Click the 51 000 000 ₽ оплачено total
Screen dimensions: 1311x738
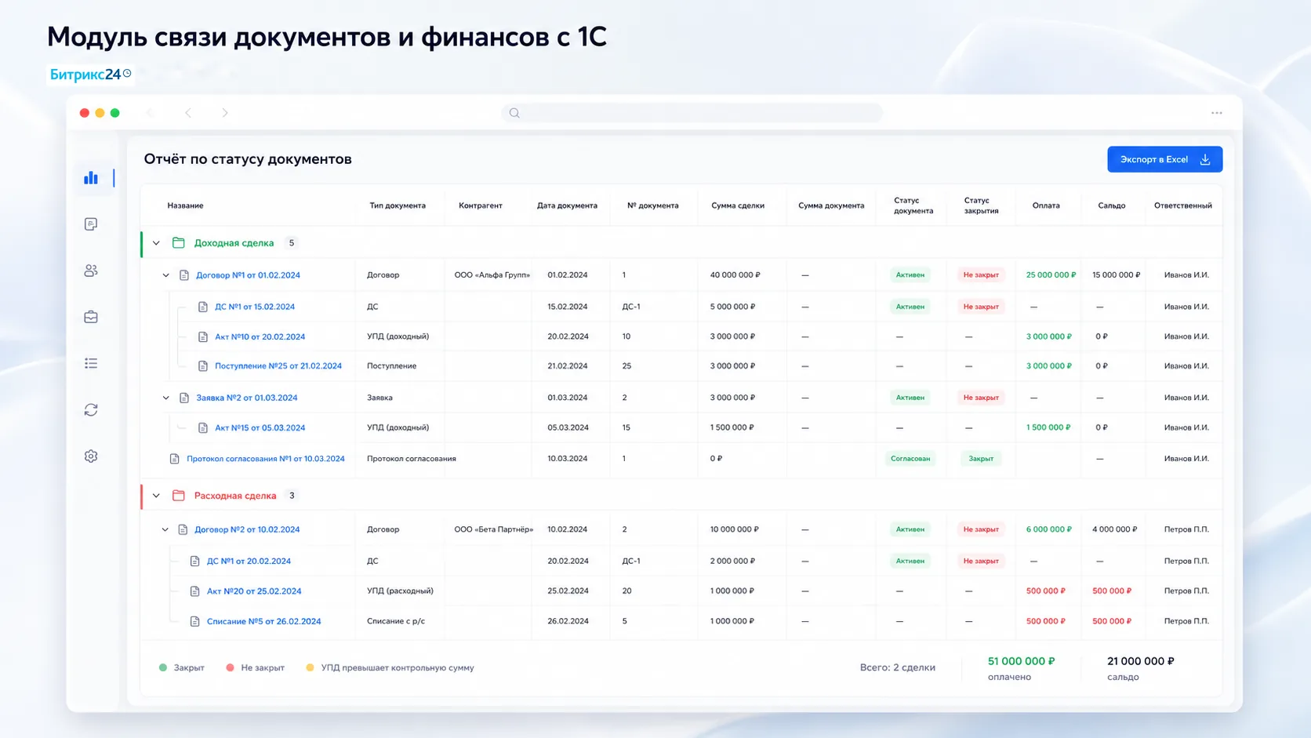1021,661
